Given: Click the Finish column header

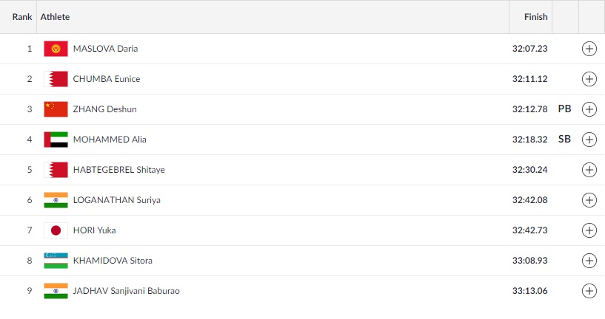Looking at the screenshot, I should 535,16.
